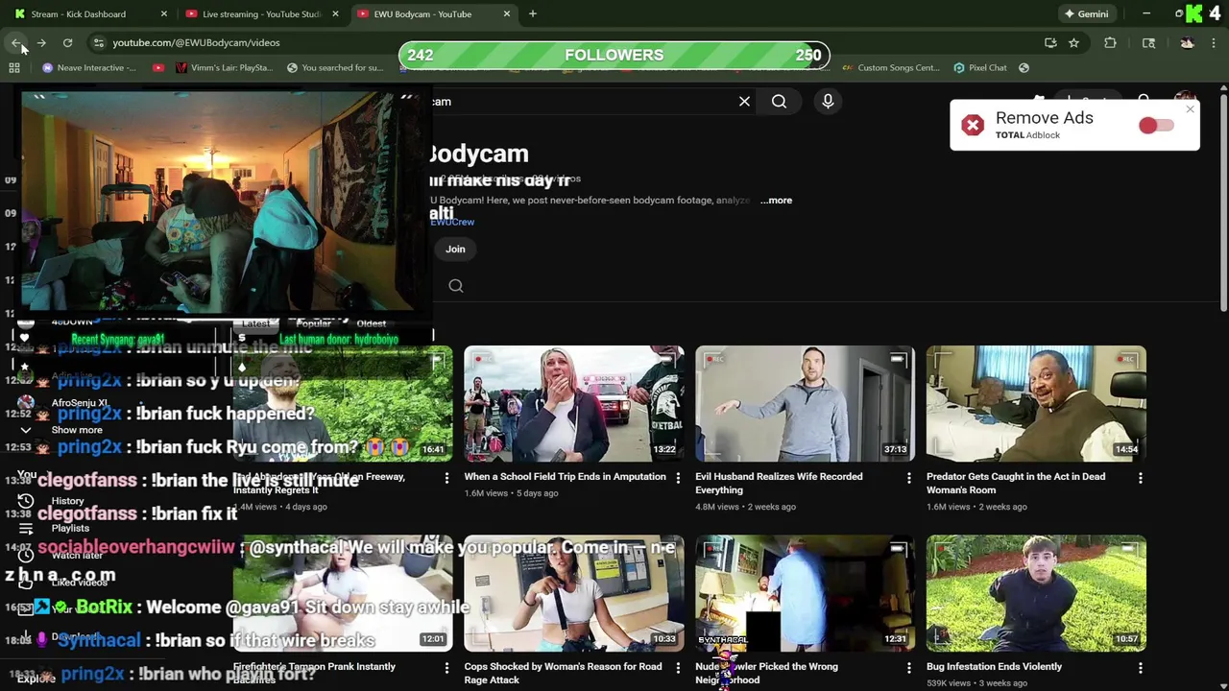Screen dimensions: 1229x691
Task: Open the EWUCrew link
Action: [452, 222]
